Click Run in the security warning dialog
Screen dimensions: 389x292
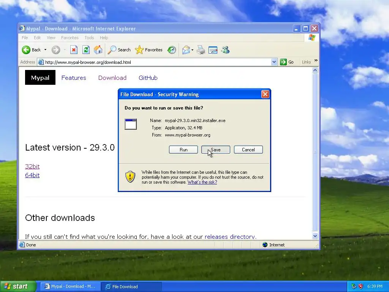pyautogui.click(x=183, y=150)
